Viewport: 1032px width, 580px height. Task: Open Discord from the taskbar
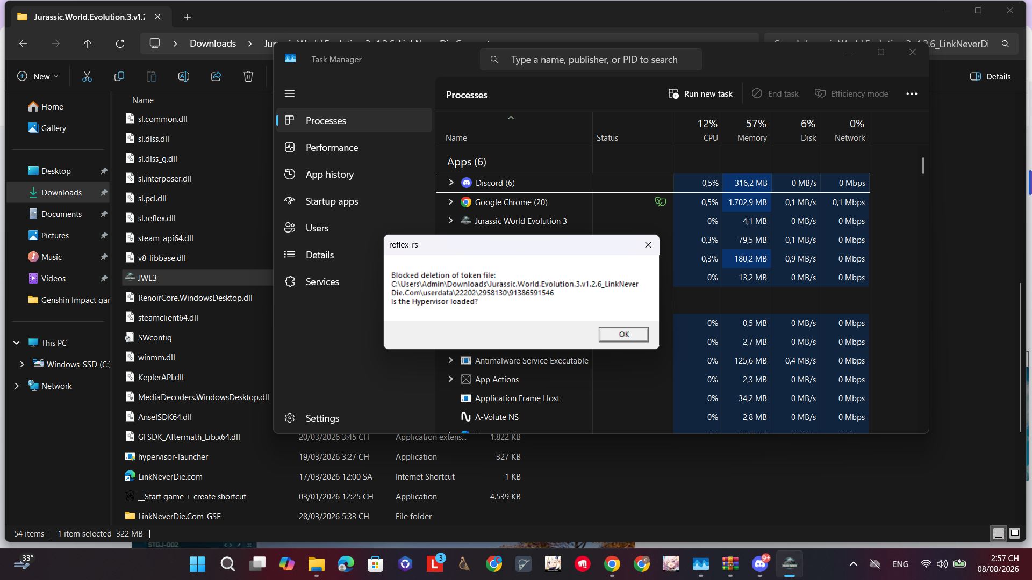760,564
